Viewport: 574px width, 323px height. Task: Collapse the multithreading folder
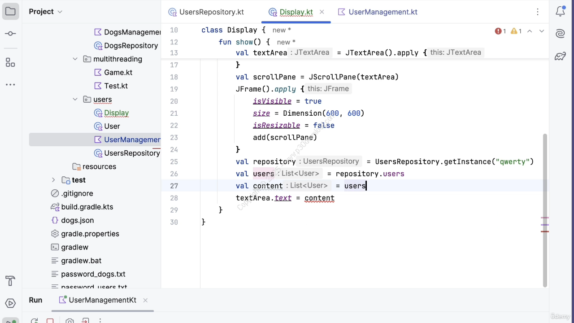pos(75,59)
